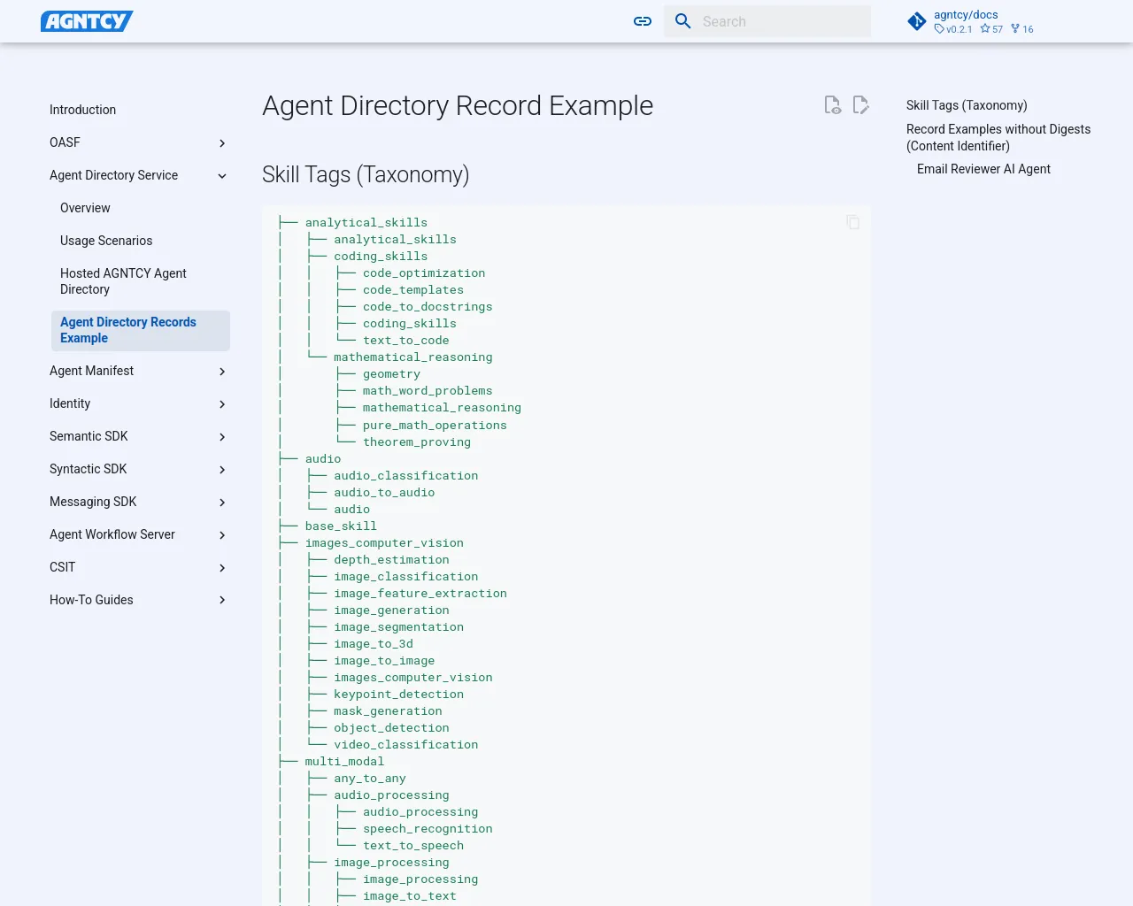1133x906 pixels.
Task: Click the AGNTCY logo
Action: 87,20
